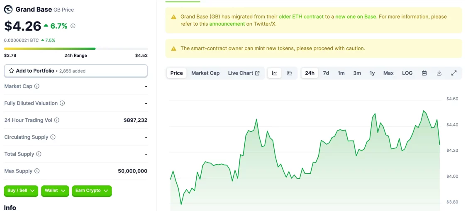Click the 50,000,000 max supply value
473x211 pixels.
[133, 171]
